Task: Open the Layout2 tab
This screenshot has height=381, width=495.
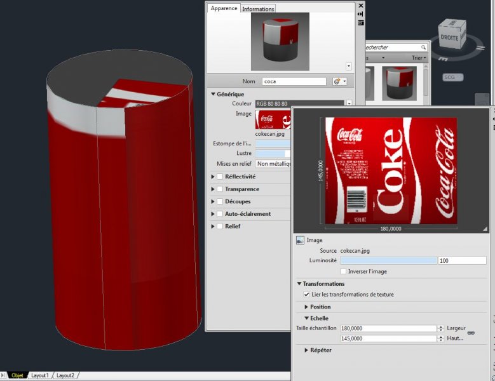Action: point(65,375)
